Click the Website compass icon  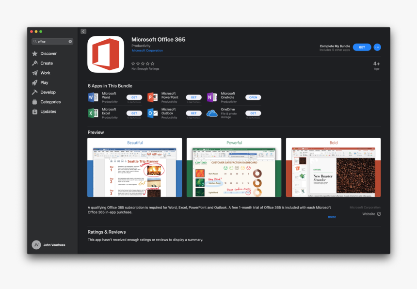tap(379, 214)
